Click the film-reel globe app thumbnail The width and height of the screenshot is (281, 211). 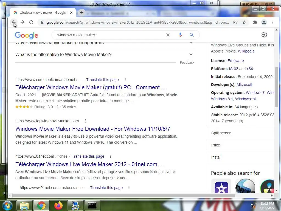coord(245,186)
